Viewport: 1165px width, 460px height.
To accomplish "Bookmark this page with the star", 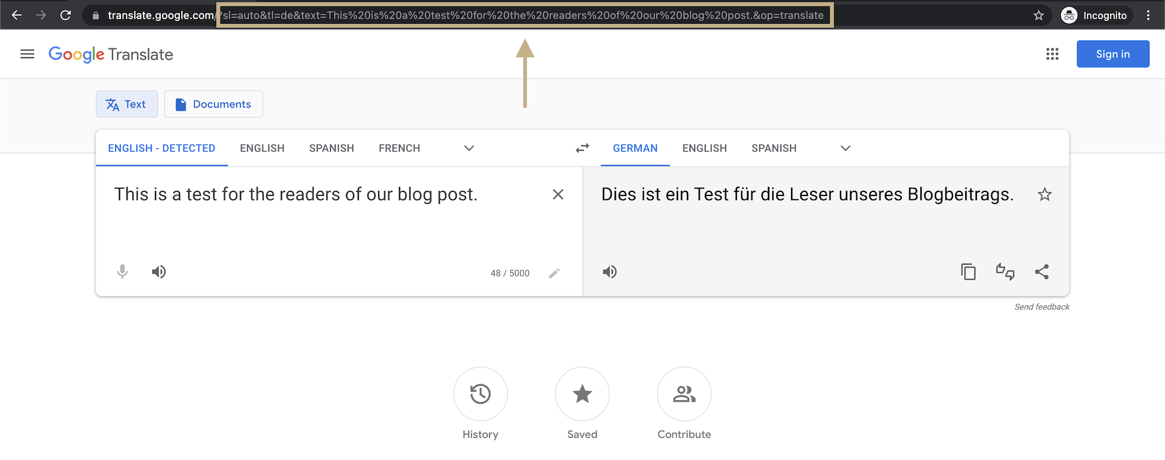I will click(x=1039, y=15).
